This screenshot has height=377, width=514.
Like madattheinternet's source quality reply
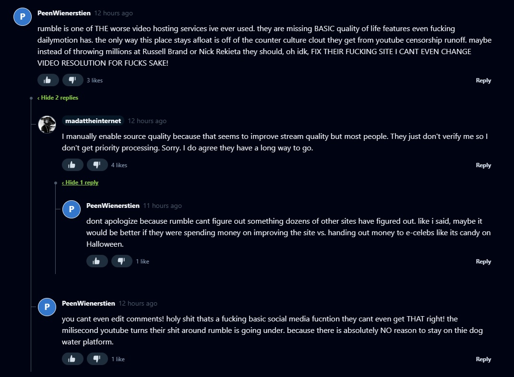(72, 165)
